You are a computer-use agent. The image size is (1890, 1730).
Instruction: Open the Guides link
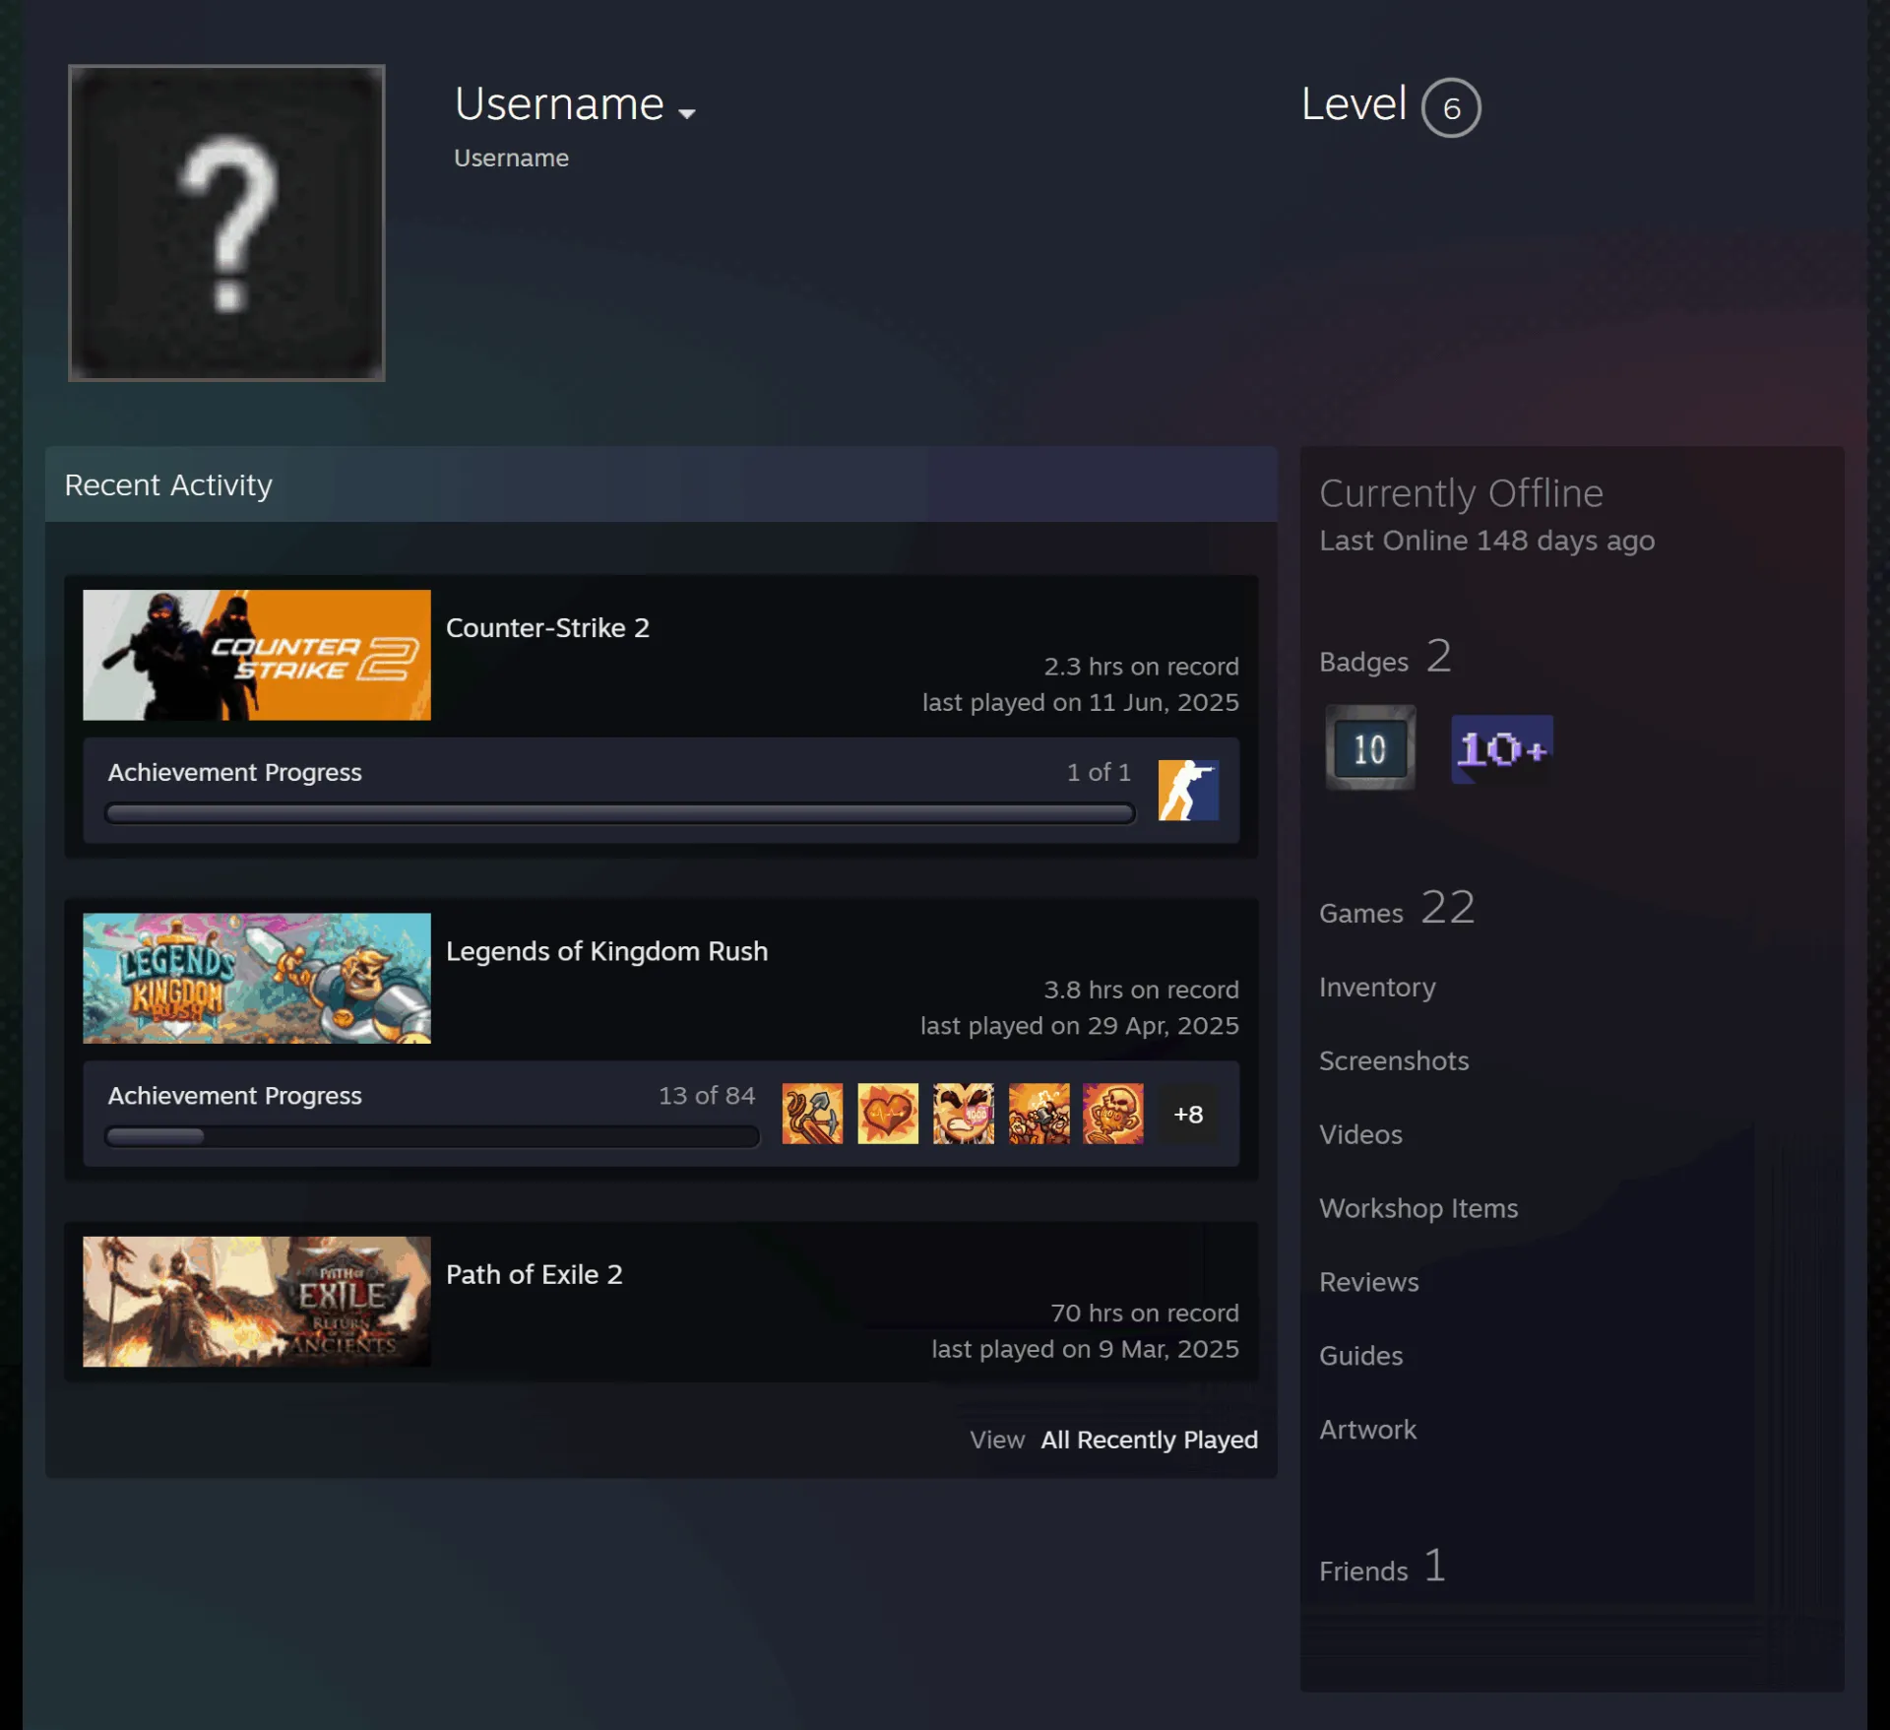click(1360, 1356)
